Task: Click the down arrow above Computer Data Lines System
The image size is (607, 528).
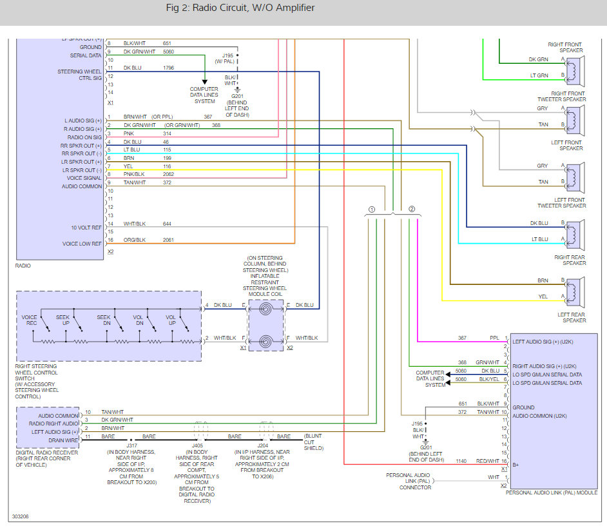Action: click(205, 82)
